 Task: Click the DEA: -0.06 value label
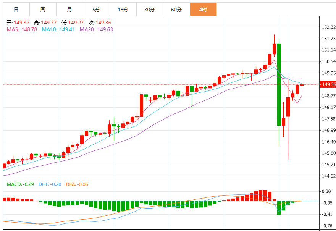(x=77, y=184)
